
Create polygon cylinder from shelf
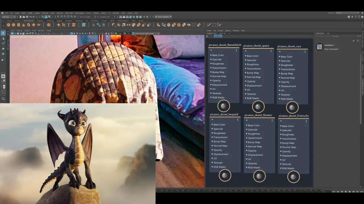pos(18,25)
